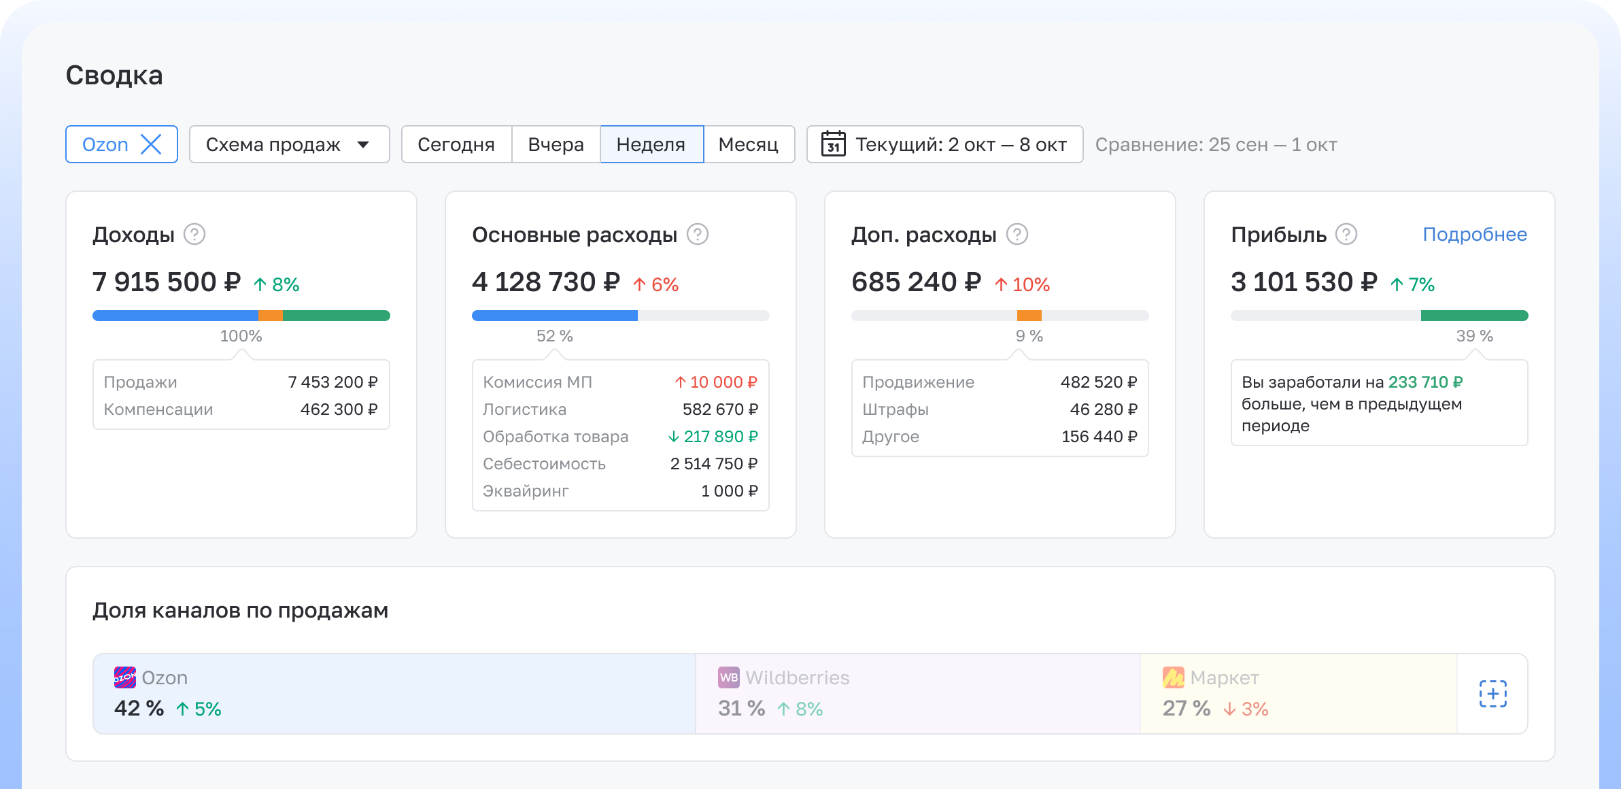Select Неделя period toggle
The image size is (1621, 789).
[651, 144]
